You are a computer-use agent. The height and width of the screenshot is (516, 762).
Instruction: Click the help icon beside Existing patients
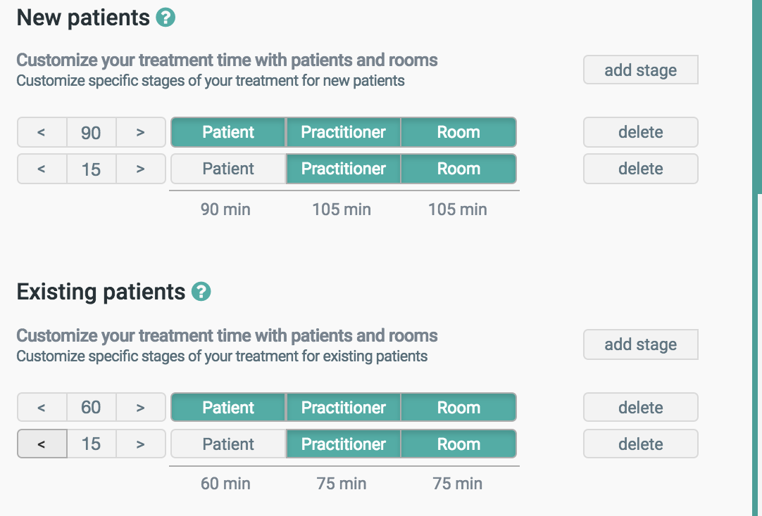click(x=201, y=292)
